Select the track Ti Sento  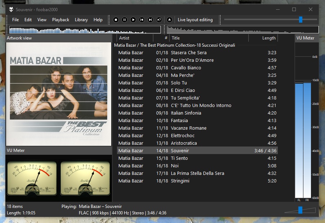pos(179,158)
